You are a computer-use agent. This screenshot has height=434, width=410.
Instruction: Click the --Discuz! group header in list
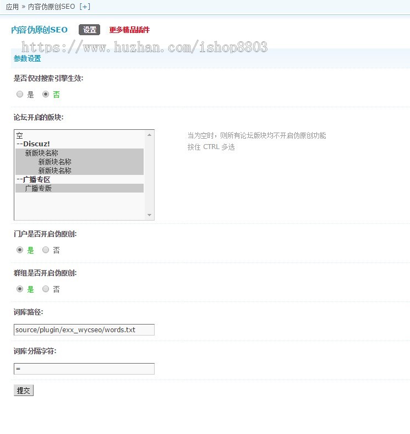click(x=79, y=144)
